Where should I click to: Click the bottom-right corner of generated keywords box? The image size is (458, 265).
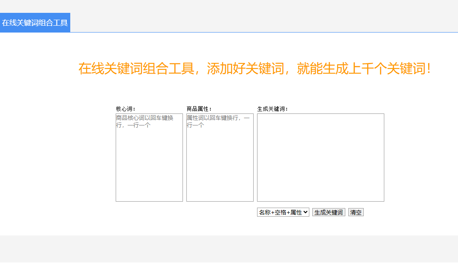coord(380,198)
